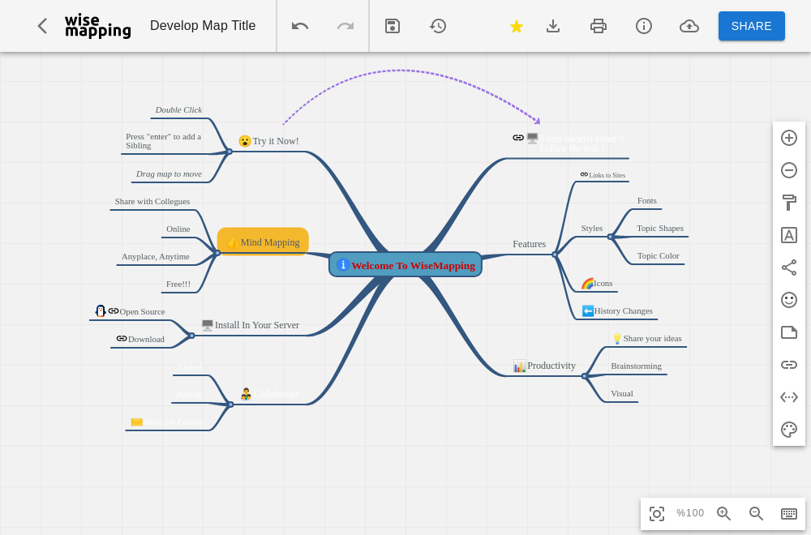Select the Topic Color topic
The width and height of the screenshot is (811, 535).
658,255
